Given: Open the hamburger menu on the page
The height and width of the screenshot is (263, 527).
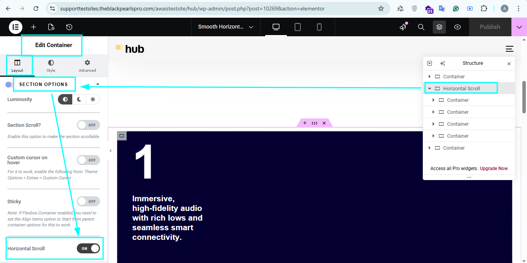Looking at the screenshot, I should coord(510,49).
